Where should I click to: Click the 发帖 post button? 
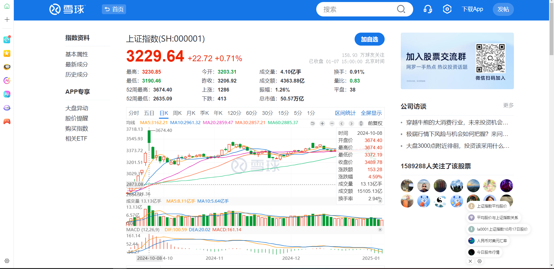click(x=503, y=9)
